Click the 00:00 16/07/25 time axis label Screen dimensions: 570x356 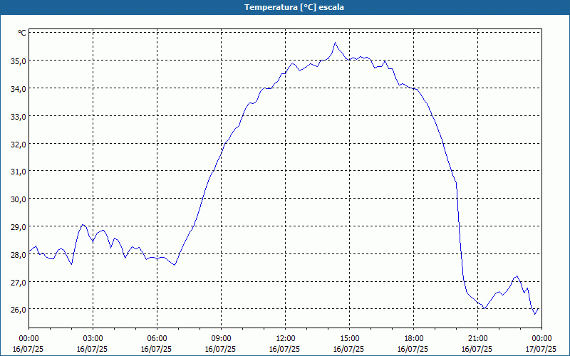tap(29, 343)
